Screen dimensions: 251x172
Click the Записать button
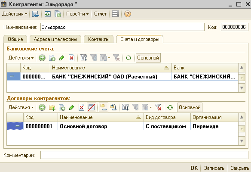pos(214,168)
